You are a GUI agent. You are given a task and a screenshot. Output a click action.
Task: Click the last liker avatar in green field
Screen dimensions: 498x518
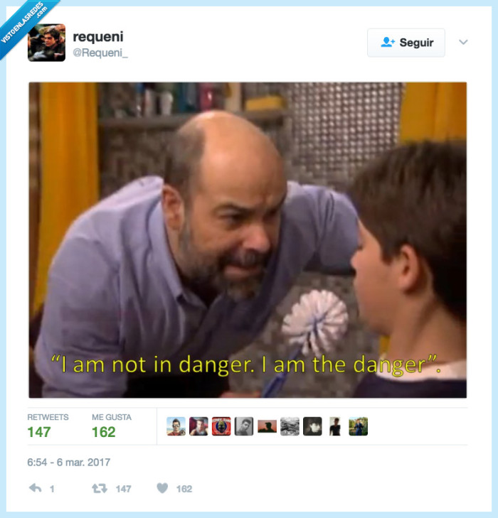(x=358, y=426)
